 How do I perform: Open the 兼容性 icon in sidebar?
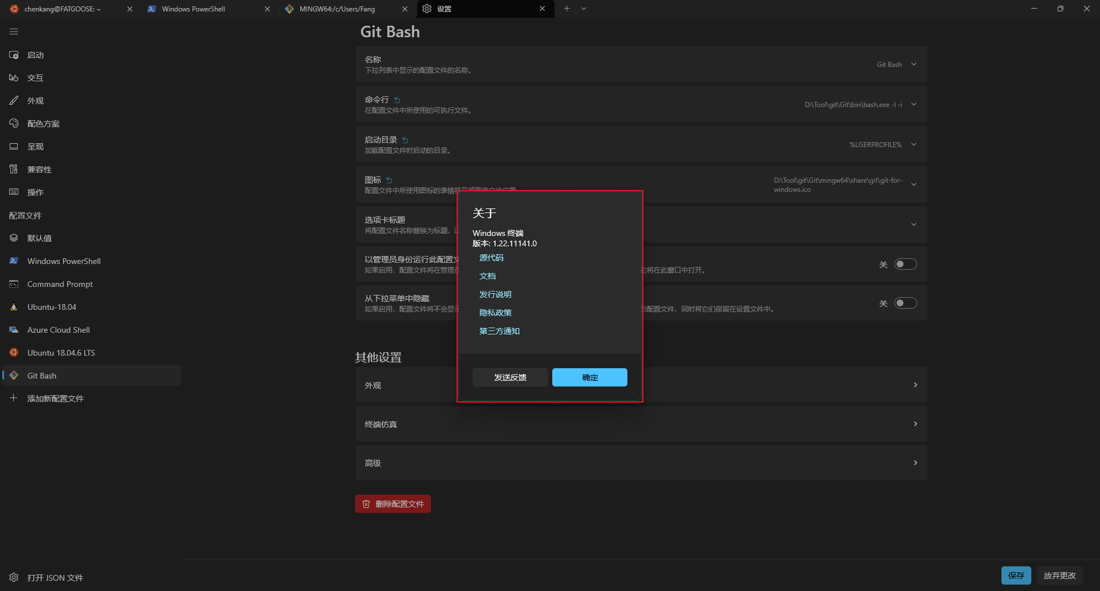click(14, 170)
